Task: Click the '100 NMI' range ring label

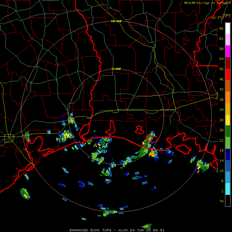Action: click(x=116, y=21)
